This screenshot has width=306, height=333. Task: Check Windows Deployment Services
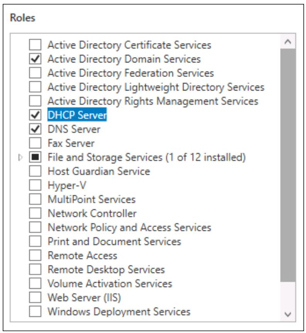point(35,311)
